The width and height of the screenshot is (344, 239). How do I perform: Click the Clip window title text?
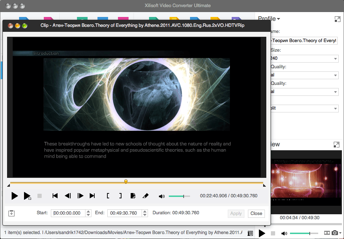click(x=142, y=25)
